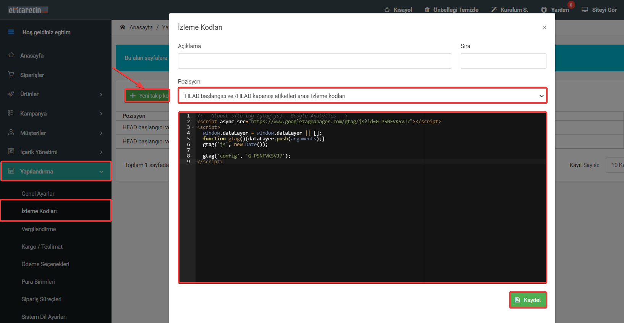Fold the script block at line 3
This screenshot has height=323, width=624.
[x=193, y=127]
